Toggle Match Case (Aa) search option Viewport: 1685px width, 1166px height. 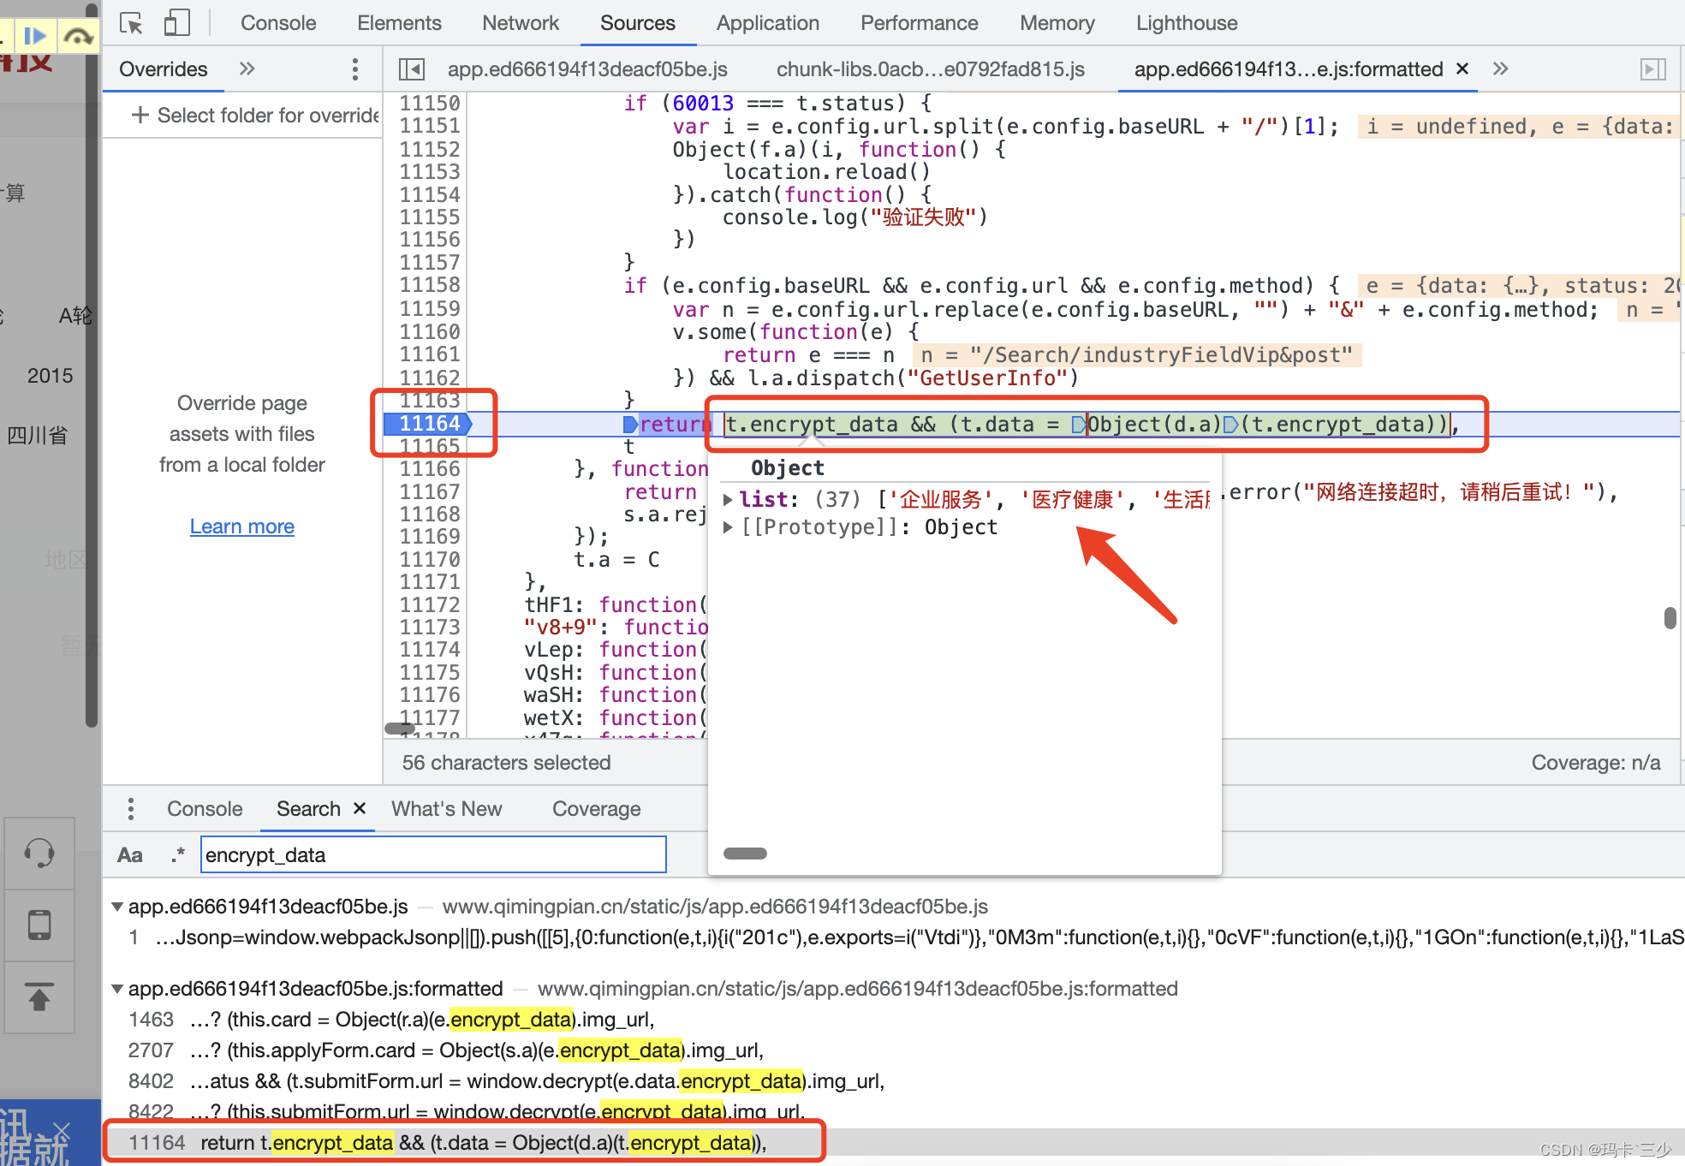click(x=130, y=855)
